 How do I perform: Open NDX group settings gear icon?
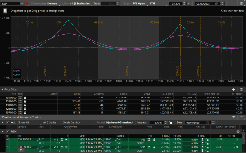pyautogui.click(x=238, y=131)
